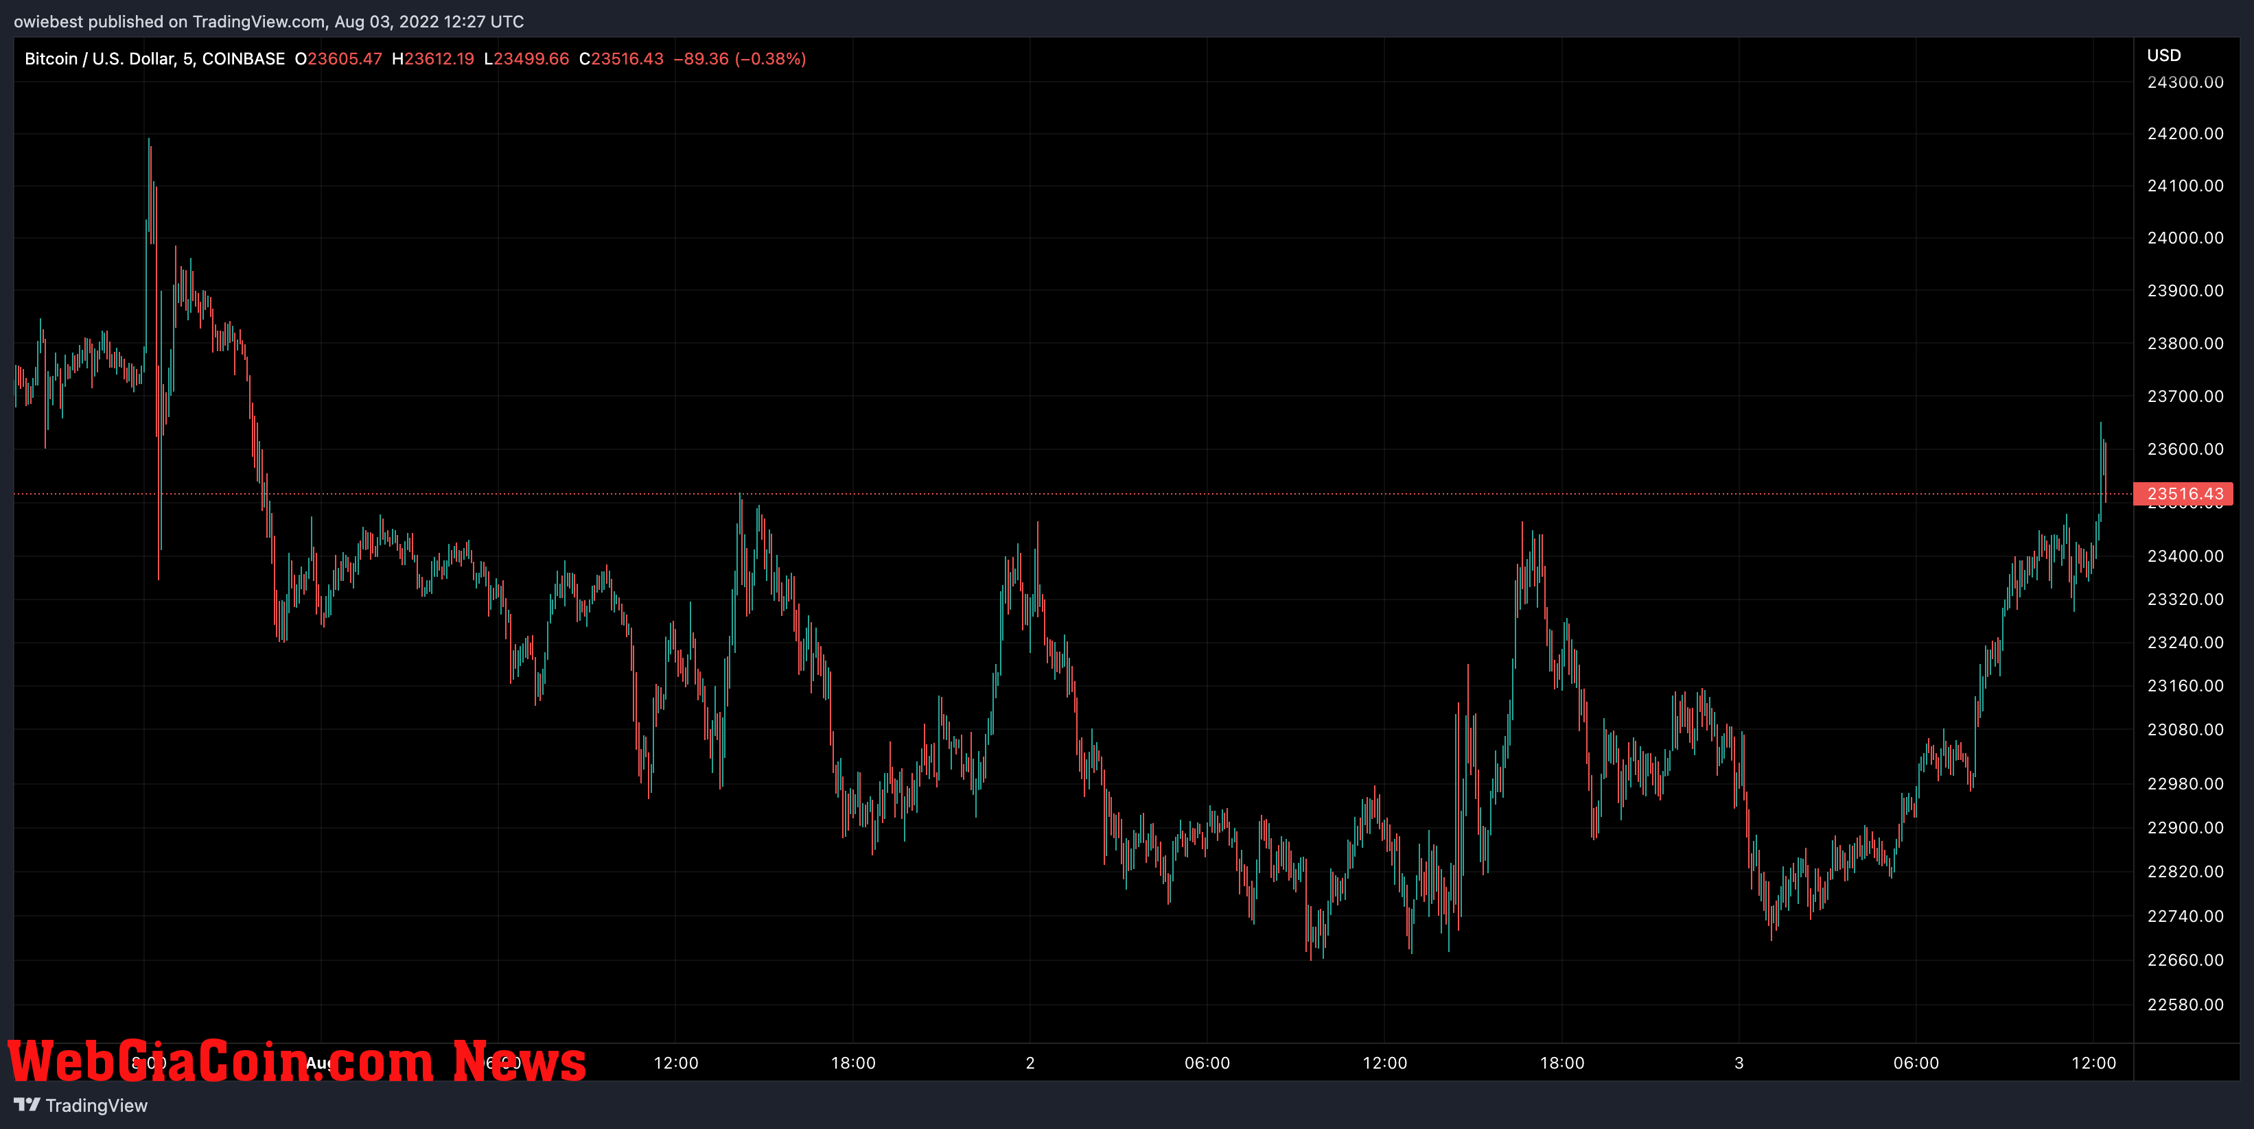
Task: Click the 23320.00 price axis label
Action: (2185, 599)
